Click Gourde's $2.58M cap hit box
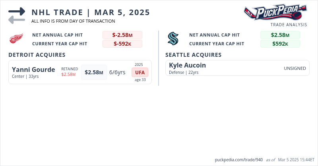 [94, 72]
